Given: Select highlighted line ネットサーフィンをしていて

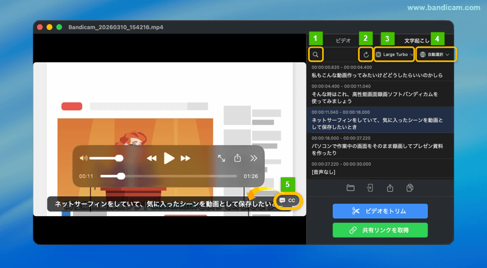Looking at the screenshot, I should (380, 120).
